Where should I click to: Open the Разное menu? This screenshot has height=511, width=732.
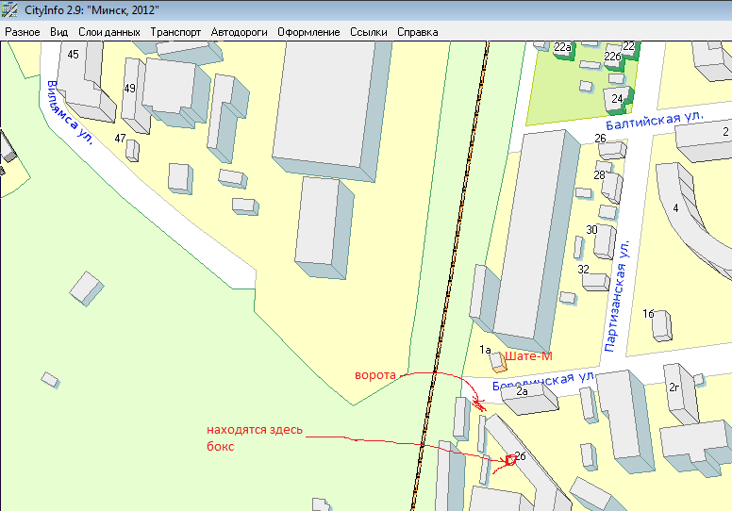(x=23, y=32)
